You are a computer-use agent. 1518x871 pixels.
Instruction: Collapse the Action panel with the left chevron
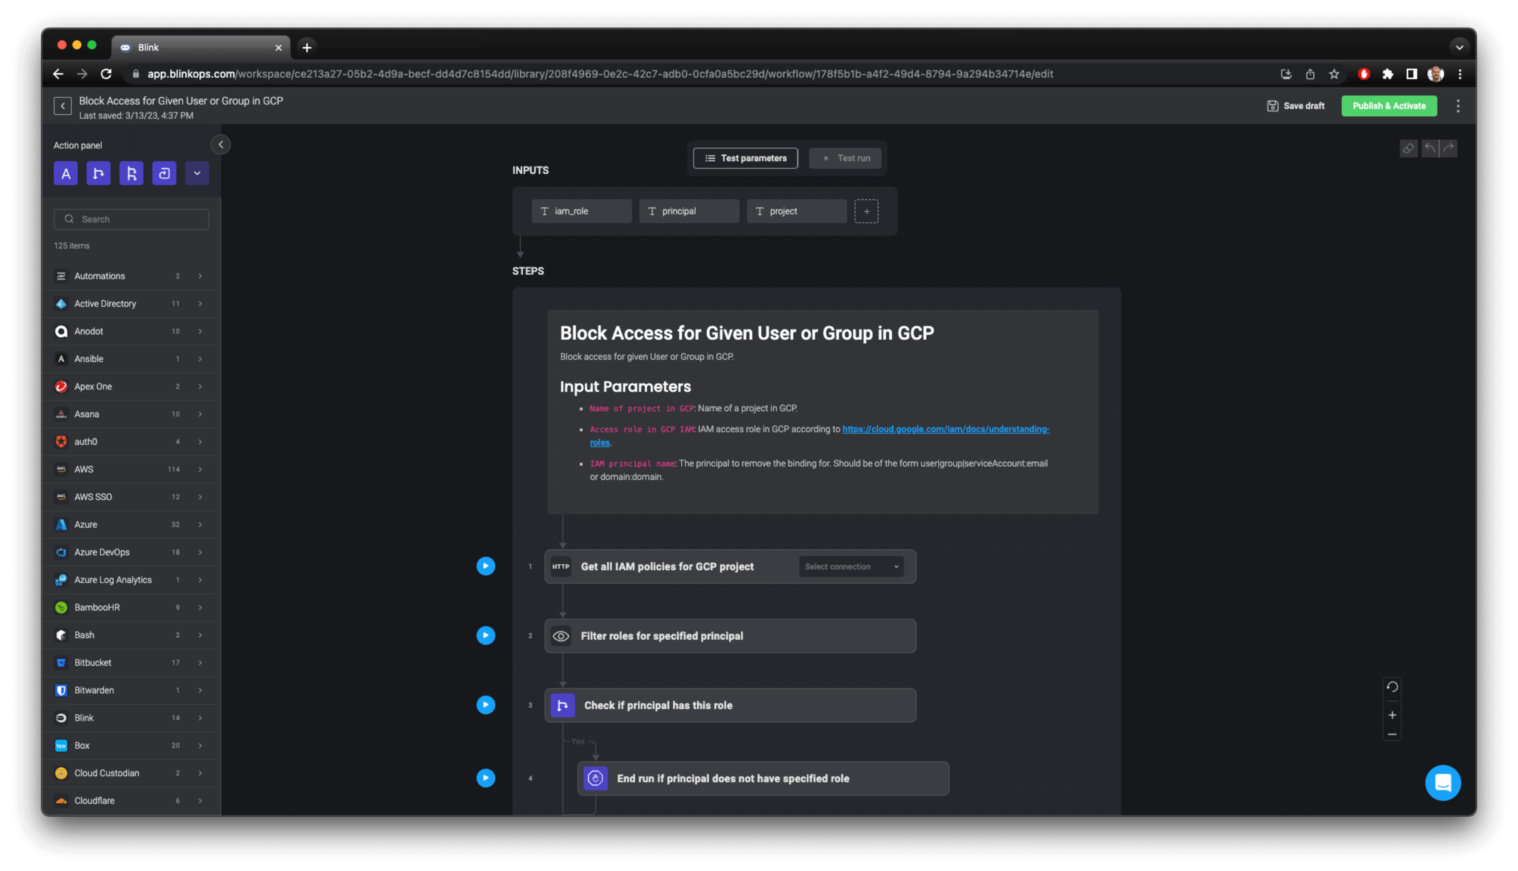(220, 144)
